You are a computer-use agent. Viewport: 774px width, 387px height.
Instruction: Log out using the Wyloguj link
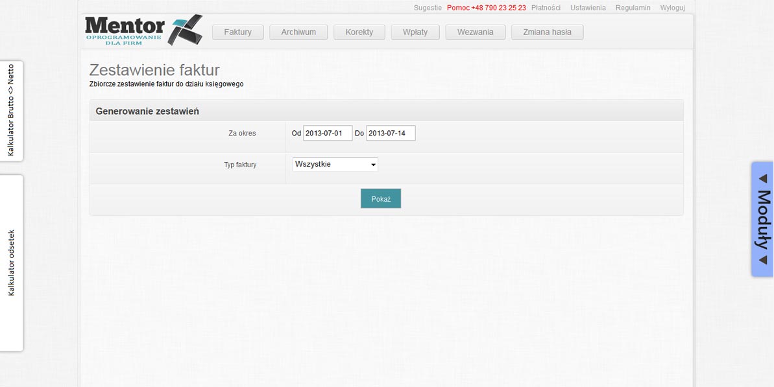coord(672,8)
